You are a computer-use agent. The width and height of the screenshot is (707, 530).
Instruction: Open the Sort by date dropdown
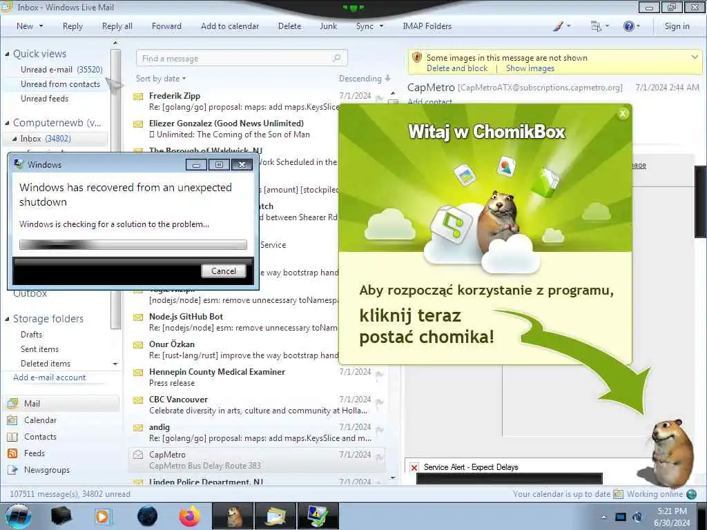click(160, 79)
